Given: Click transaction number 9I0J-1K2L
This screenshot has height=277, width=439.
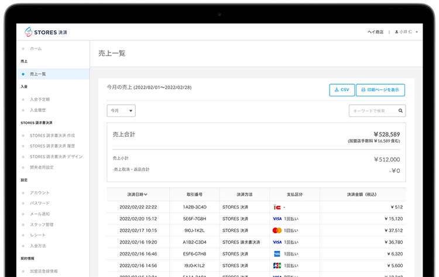Looking at the screenshot, I should (x=194, y=231).
